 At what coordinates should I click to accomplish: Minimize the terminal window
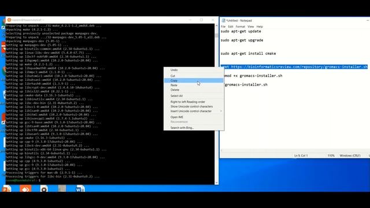pyautogui.click(x=190, y=20)
